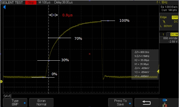Screen dimensions: 179x107
Task: Click the ΔV= -409mV cursor readout
Action: click(x=142, y=68)
